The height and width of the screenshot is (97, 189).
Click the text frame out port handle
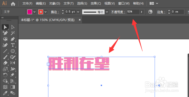(159, 85)
